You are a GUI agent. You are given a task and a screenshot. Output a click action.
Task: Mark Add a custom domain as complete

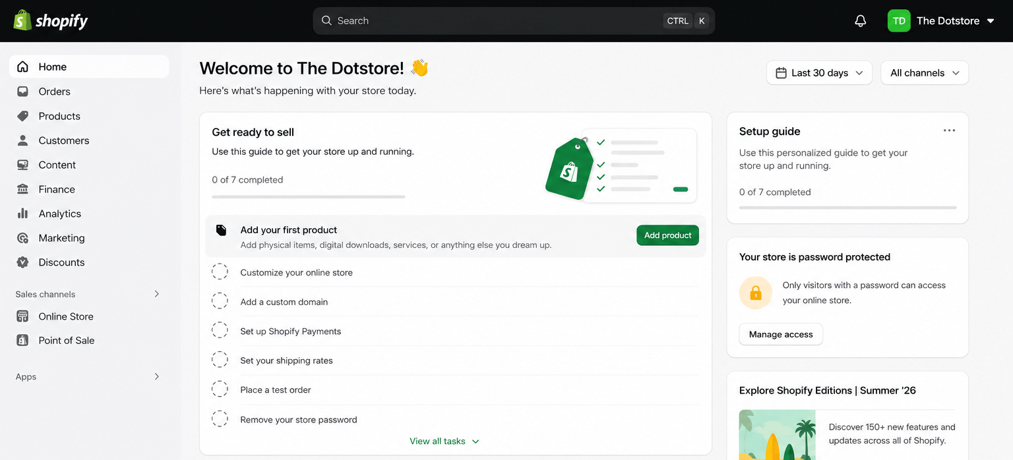(220, 301)
